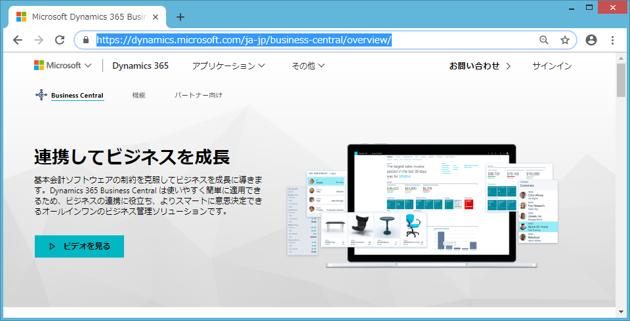Image resolution: width=630 pixels, height=321 pixels.
Task: Click the Business Central product icon
Action: (x=41, y=95)
